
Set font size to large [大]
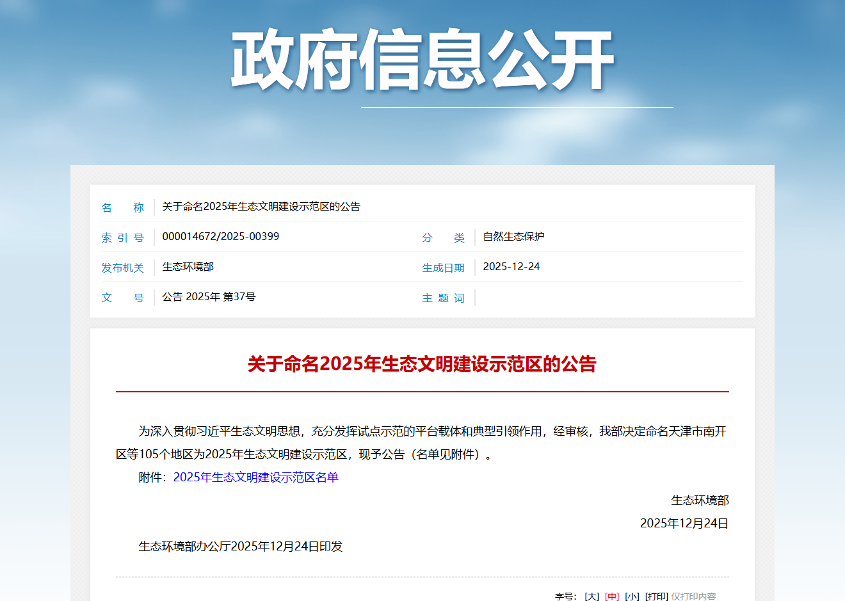pyautogui.click(x=592, y=596)
